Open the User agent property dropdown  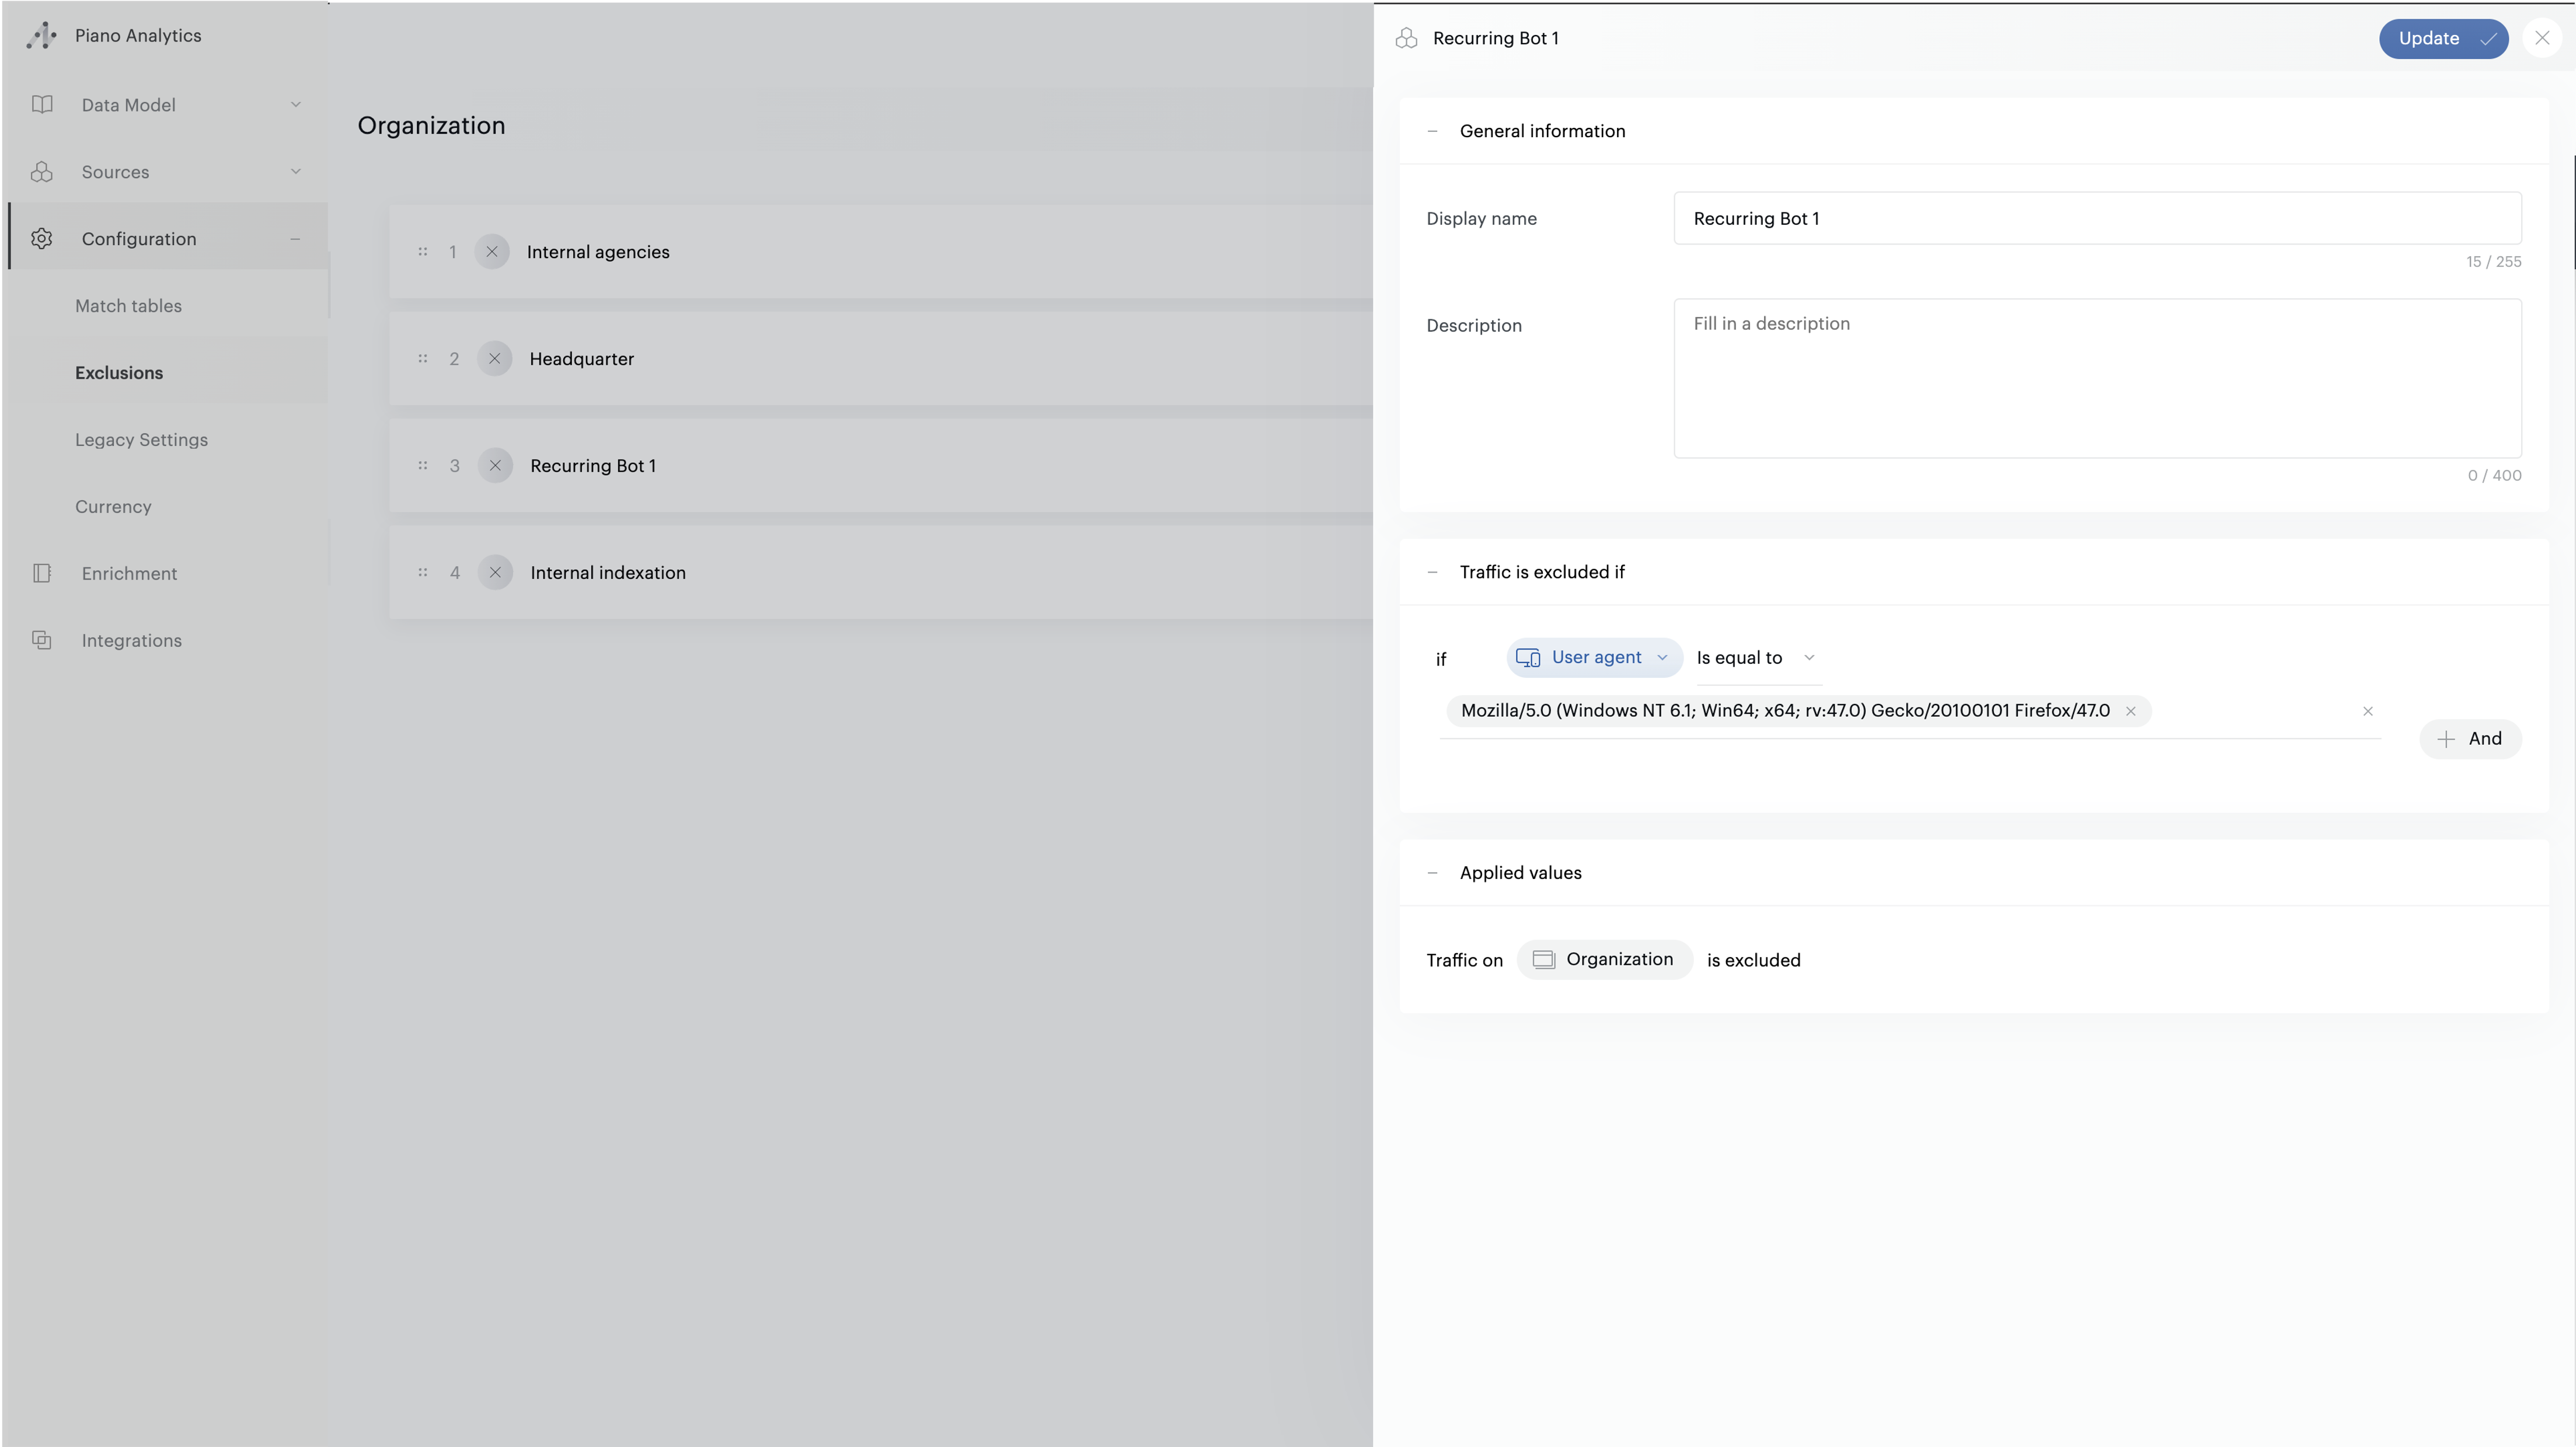(x=1594, y=657)
